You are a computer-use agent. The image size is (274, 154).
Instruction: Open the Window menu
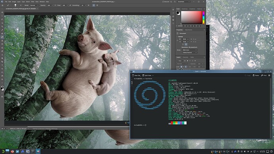(42, 2)
